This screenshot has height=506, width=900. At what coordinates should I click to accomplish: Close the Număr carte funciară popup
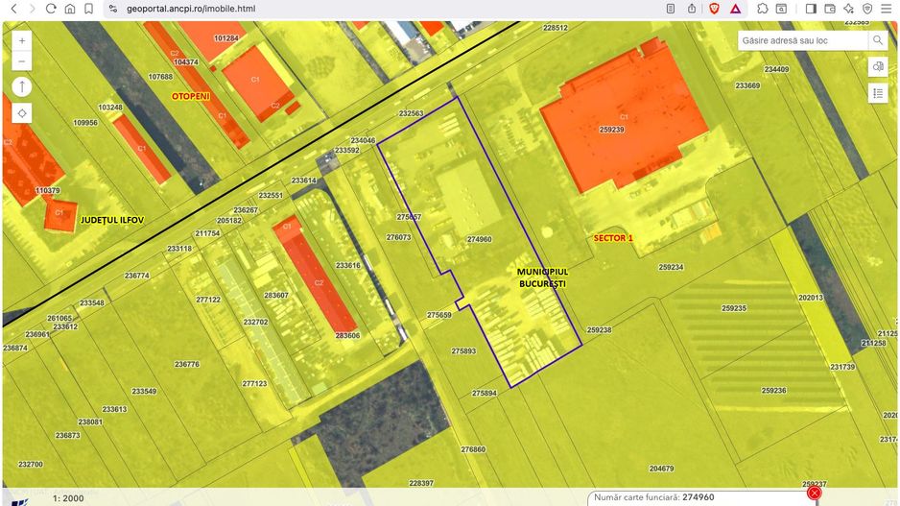click(x=814, y=494)
